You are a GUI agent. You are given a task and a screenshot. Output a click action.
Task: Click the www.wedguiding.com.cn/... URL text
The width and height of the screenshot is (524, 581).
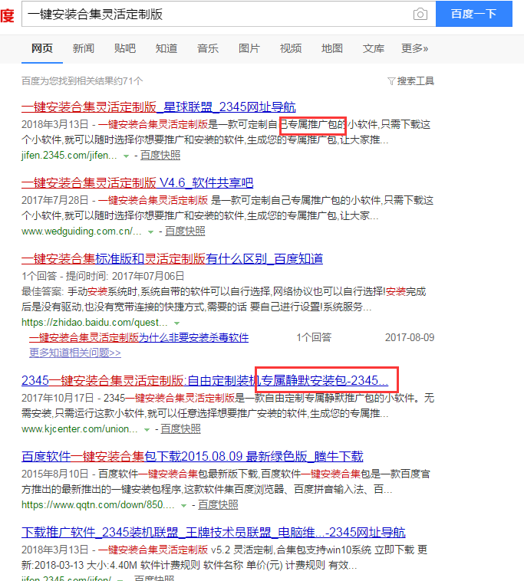click(81, 231)
